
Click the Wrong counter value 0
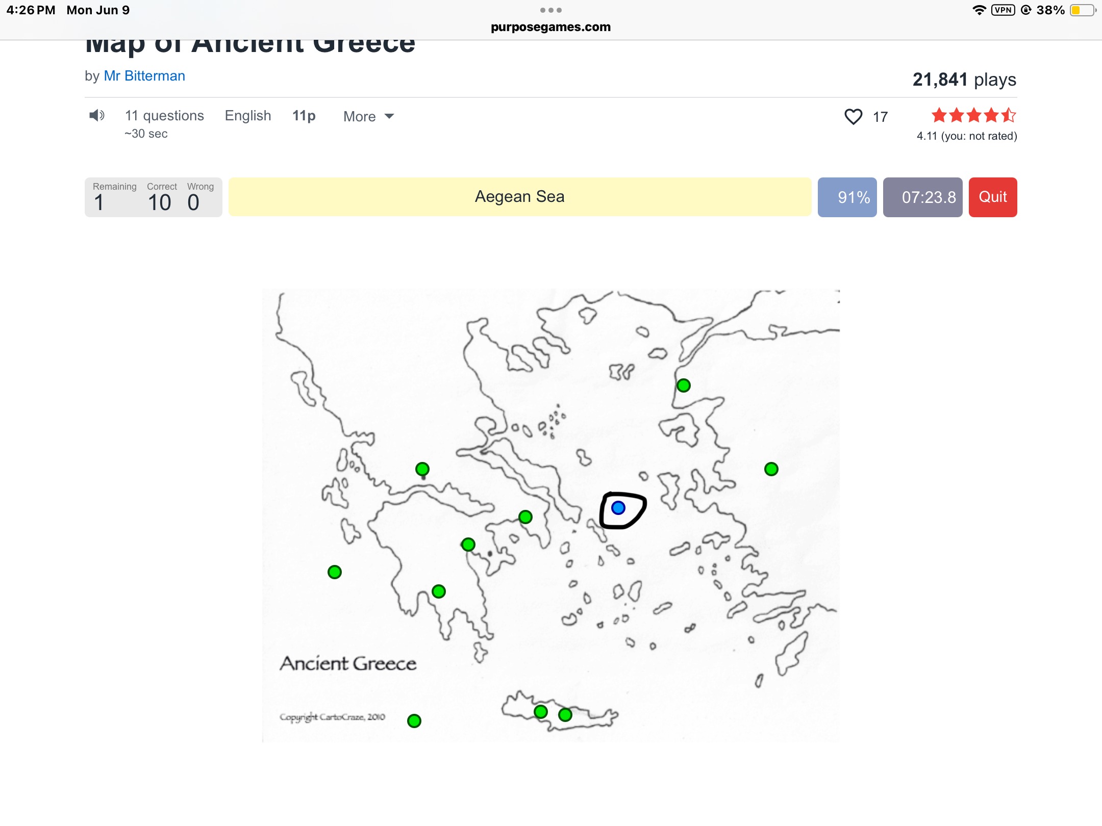(193, 202)
